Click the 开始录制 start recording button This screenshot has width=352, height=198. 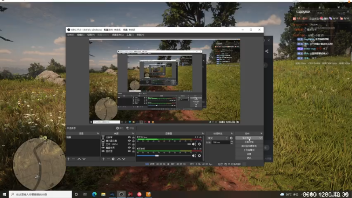249,142
